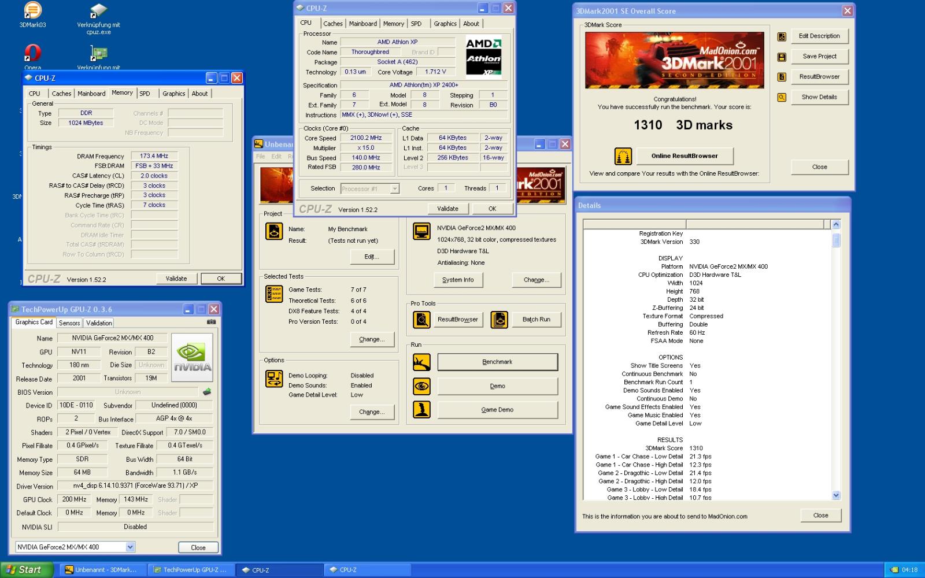The image size is (925, 578).
Task: Click the DRAM Frequency value field
Action: click(154, 156)
